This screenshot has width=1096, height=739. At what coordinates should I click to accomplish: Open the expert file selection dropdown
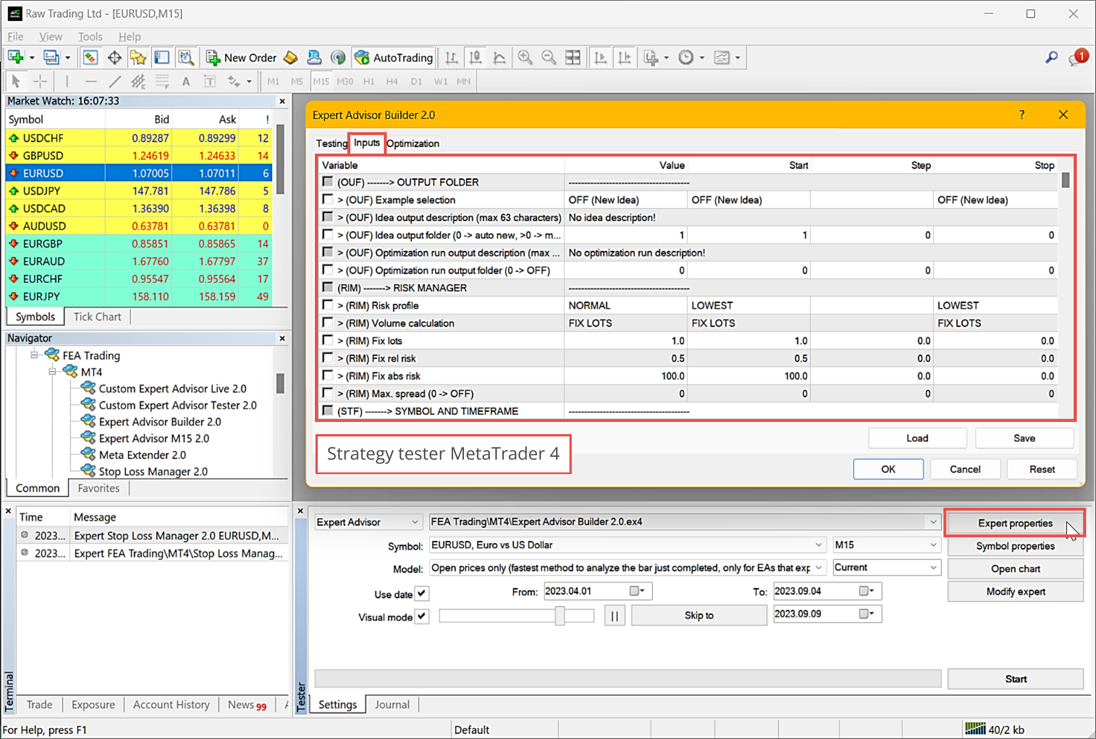(x=684, y=522)
